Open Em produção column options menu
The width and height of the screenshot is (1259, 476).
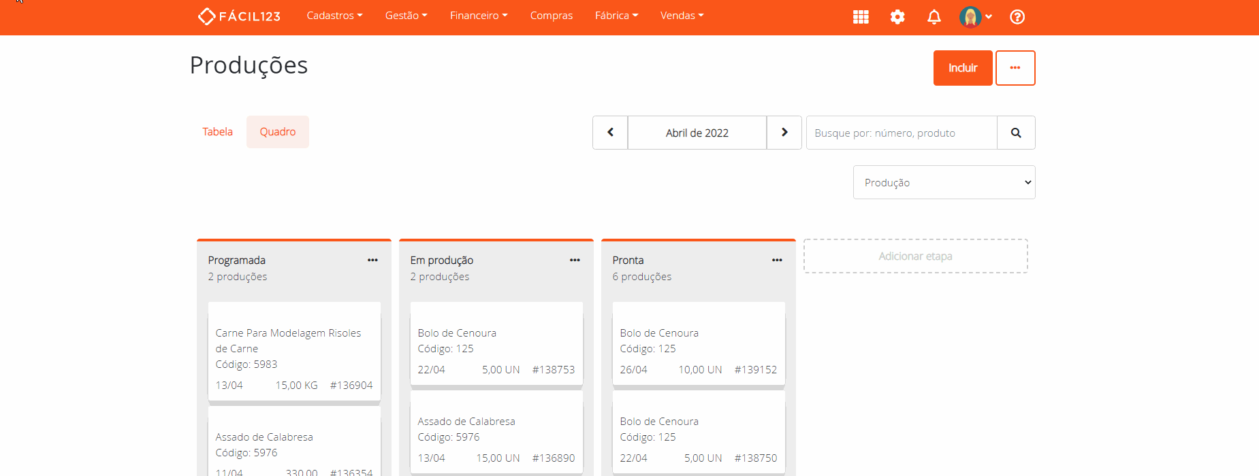tap(575, 260)
